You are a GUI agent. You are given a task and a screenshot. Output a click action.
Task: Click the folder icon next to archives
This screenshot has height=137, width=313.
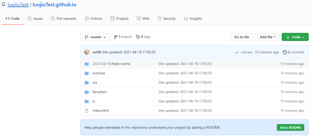pyautogui.click(x=87, y=73)
